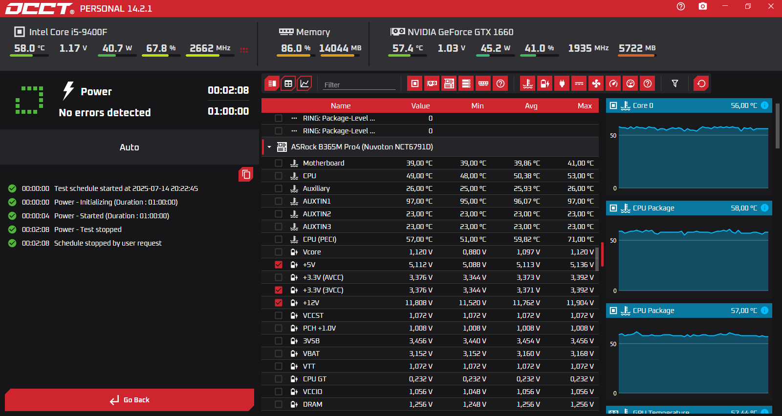Screen dimensions: 782x416
Task: Select the AUXTIN2 sensor row name
Action: [x=317, y=214]
